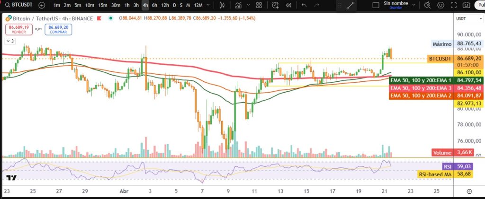Grab the floating drawing toolbar handle
This screenshot has width=485, height=199.
pos(340,5)
